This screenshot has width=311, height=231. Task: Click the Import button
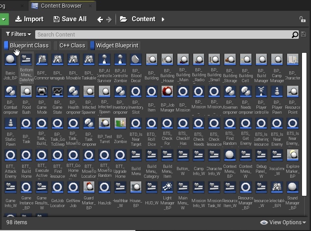point(29,19)
